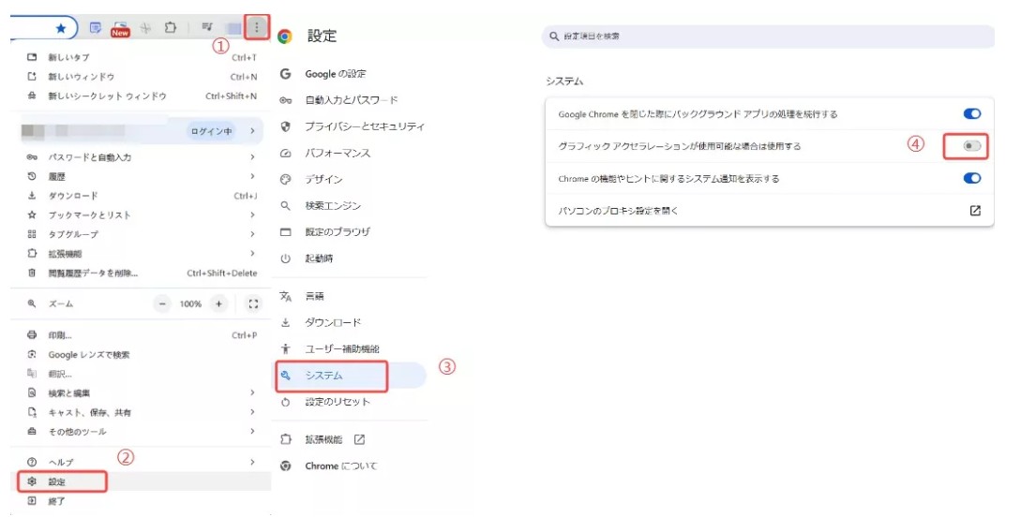Click the Chrome three-dot menu icon
Image resolution: width=1021 pixels, height=532 pixels.
256,27
